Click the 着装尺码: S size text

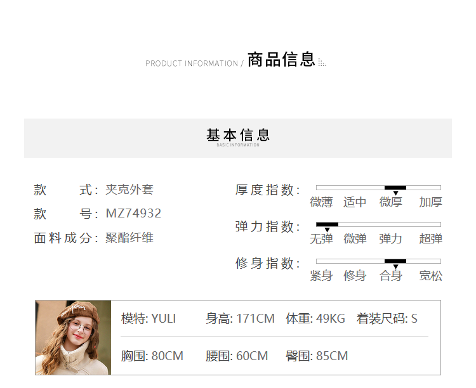387,318
